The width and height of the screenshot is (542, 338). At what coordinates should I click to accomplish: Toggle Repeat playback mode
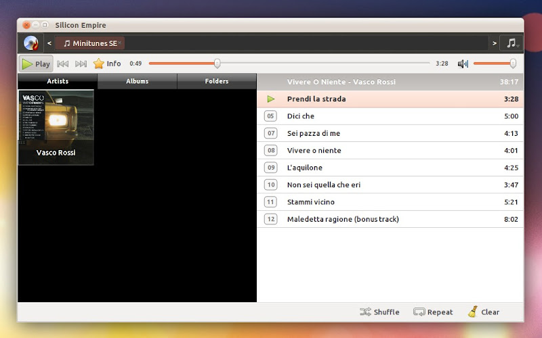click(x=433, y=312)
